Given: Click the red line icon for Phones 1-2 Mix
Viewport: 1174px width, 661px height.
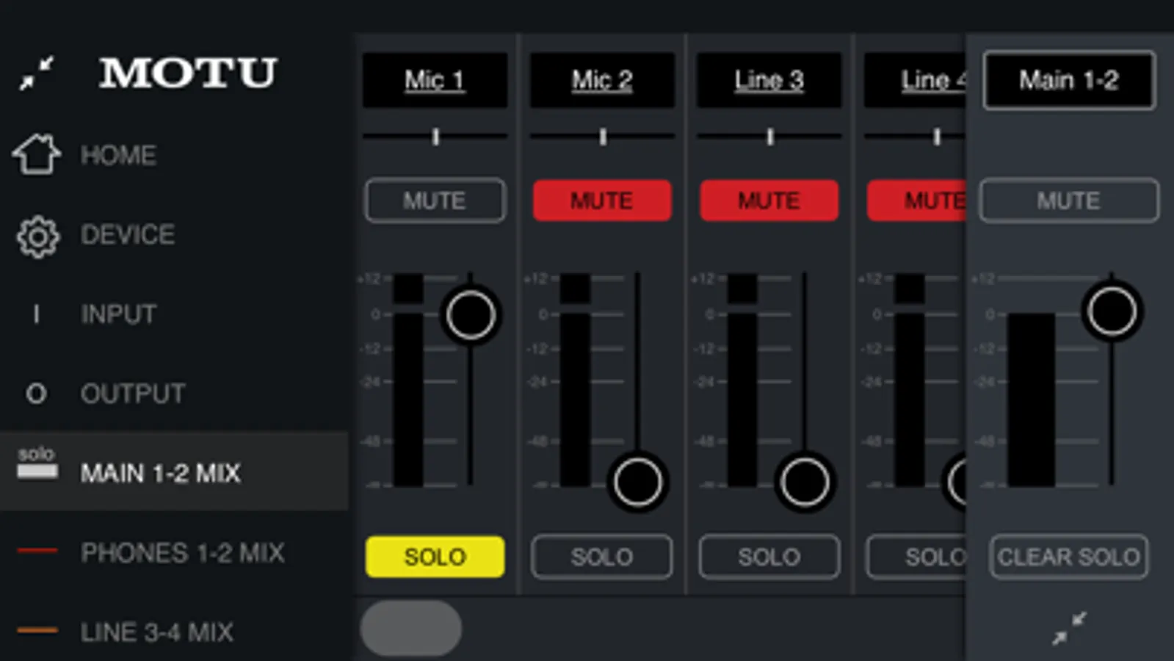Looking at the screenshot, I should tap(37, 551).
